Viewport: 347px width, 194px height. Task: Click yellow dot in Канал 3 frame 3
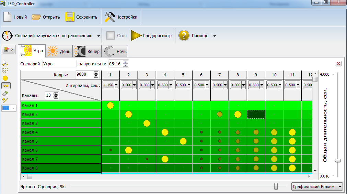click(x=147, y=123)
